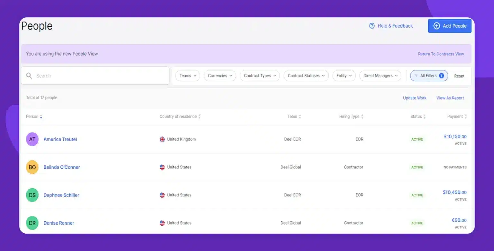The height and width of the screenshot is (251, 494).
Task: Open the Currencies filter dropdown
Action: (220, 76)
